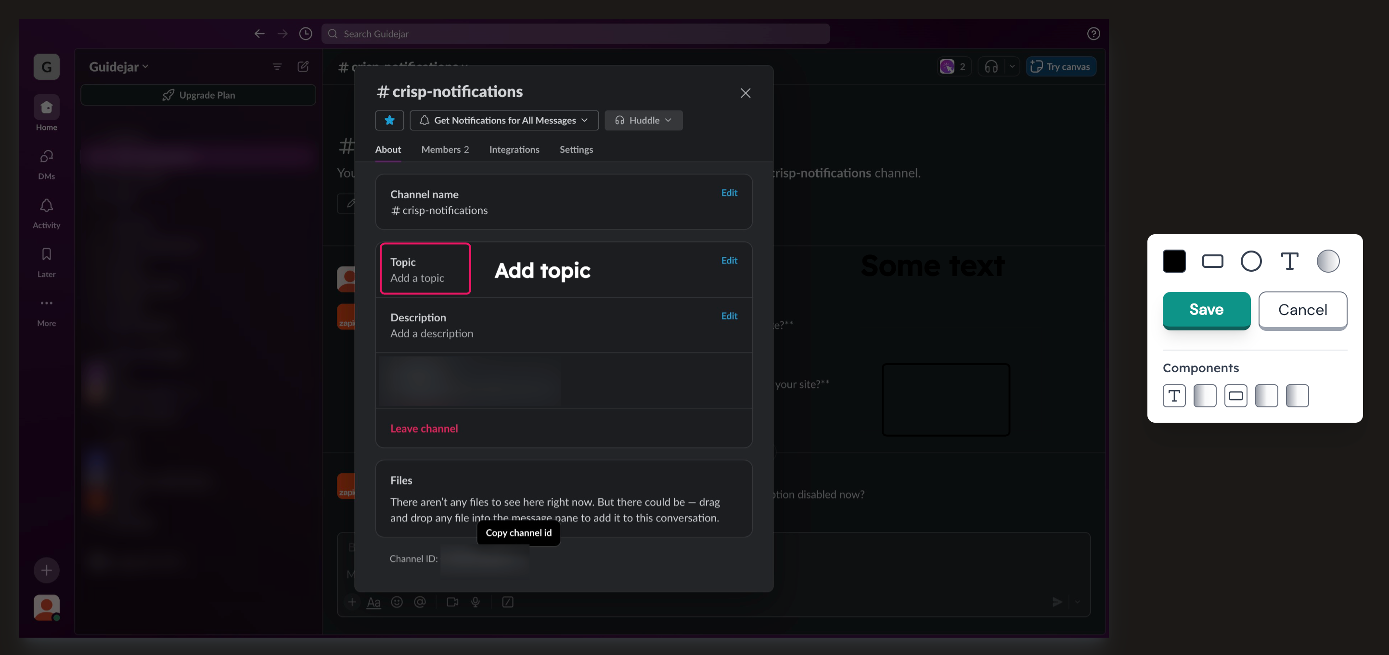Click the @ mention icon
Image resolution: width=1389 pixels, height=655 pixels.
coord(420,602)
